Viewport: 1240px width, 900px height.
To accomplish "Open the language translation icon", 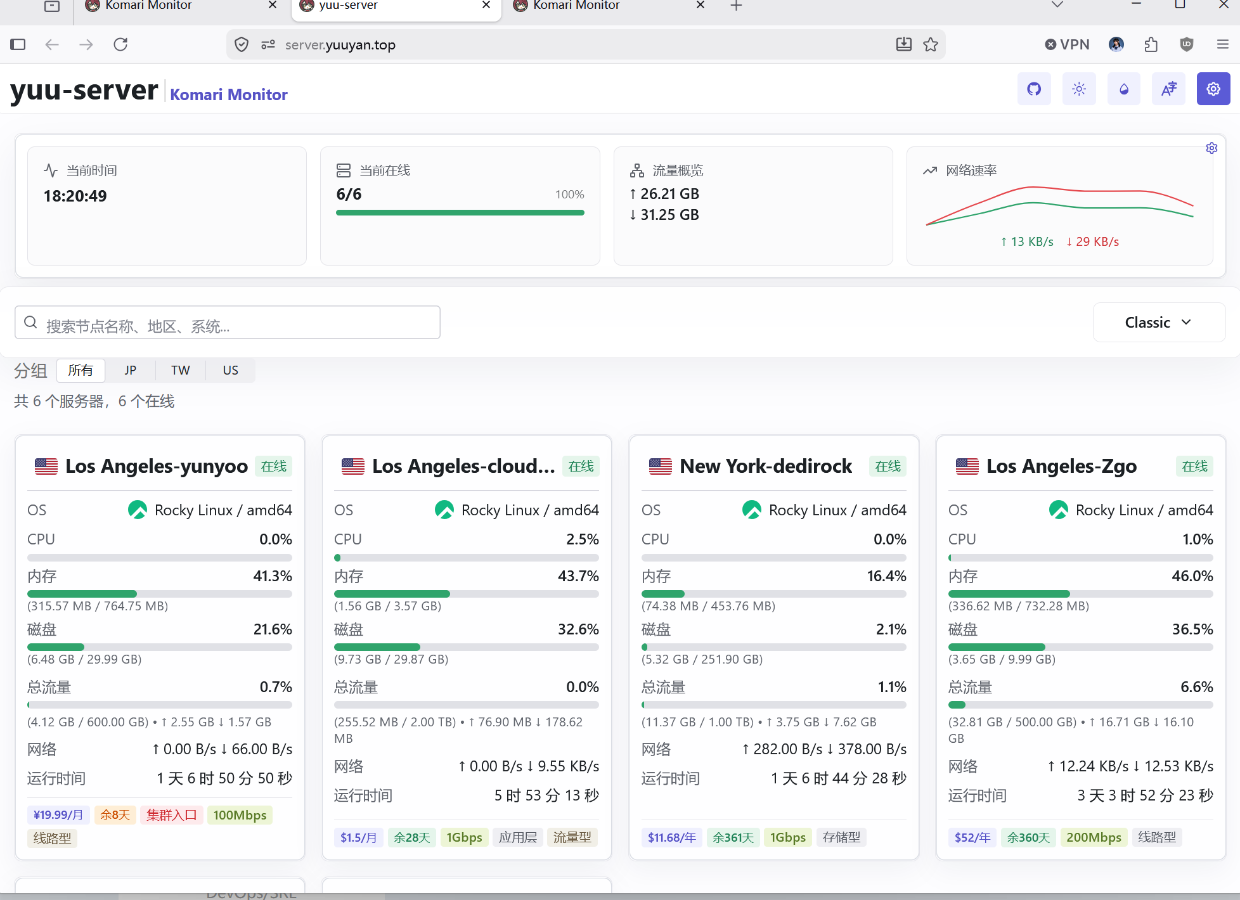I will coord(1169,89).
